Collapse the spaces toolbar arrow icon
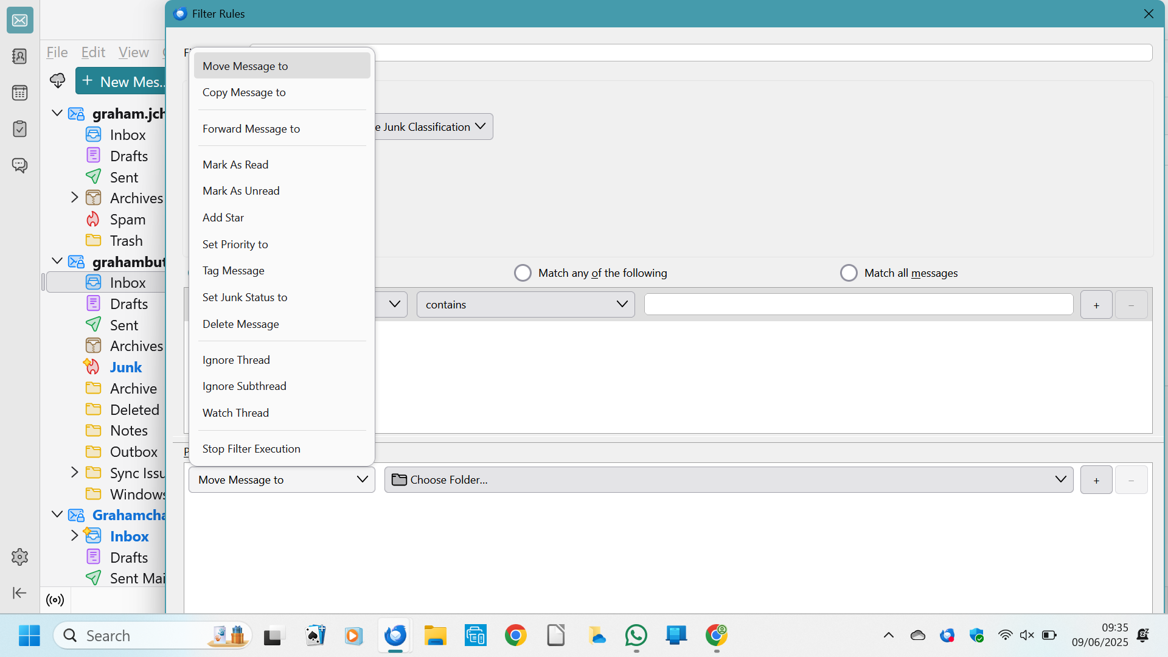This screenshot has width=1168, height=657. point(19,593)
